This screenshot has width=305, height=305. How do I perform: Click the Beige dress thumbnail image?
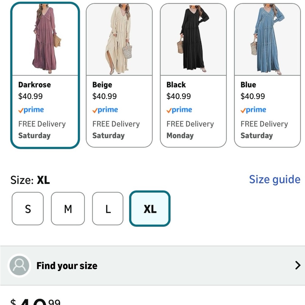click(x=119, y=39)
